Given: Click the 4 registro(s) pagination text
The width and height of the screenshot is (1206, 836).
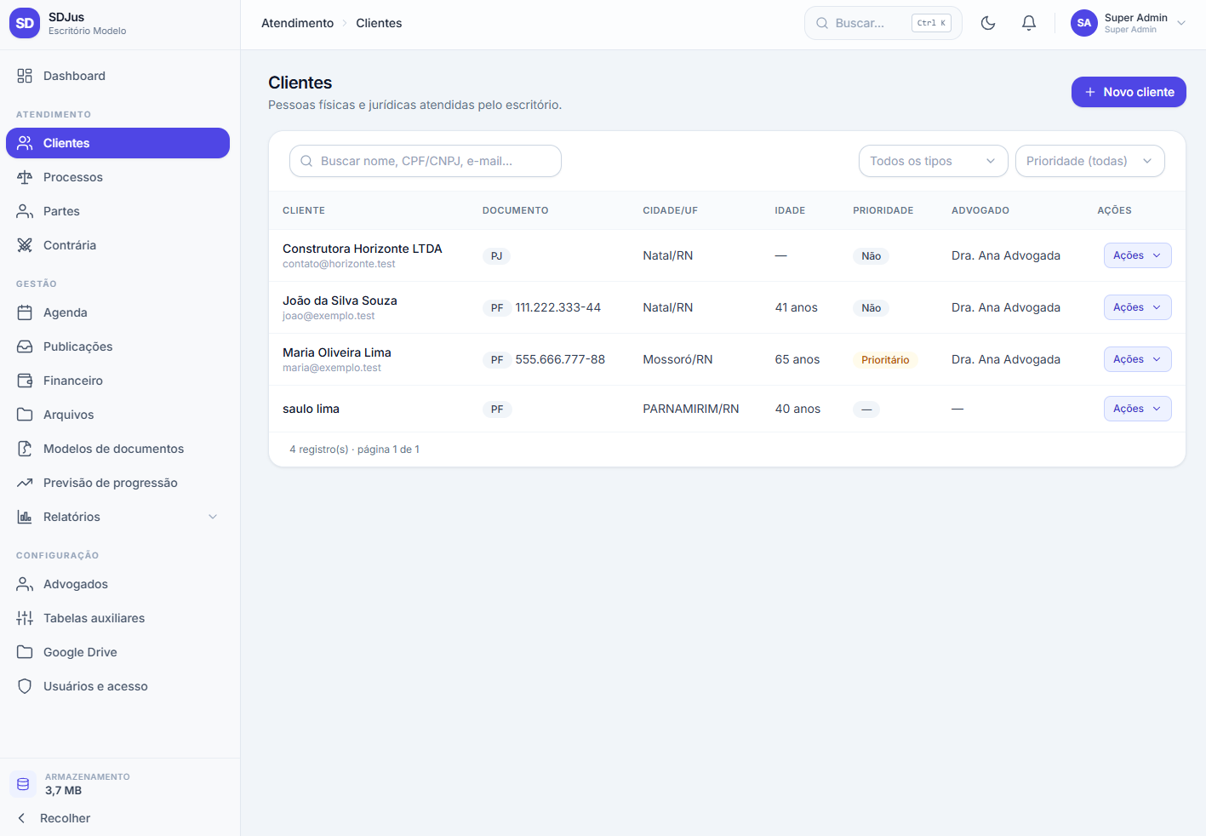Looking at the screenshot, I should coord(354,449).
